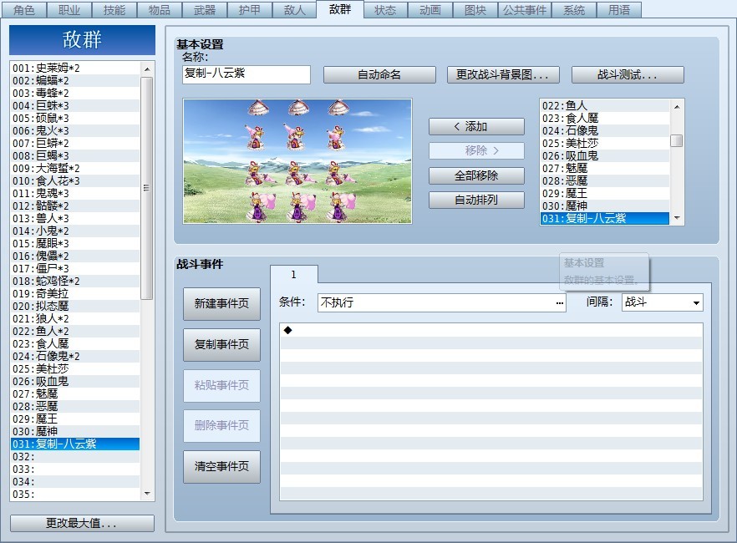Viewport: 737px width, 543px height.
Task: Click 自动排列 button
Action: pos(476,200)
